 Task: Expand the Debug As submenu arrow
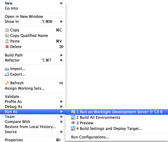click(x=62, y=106)
